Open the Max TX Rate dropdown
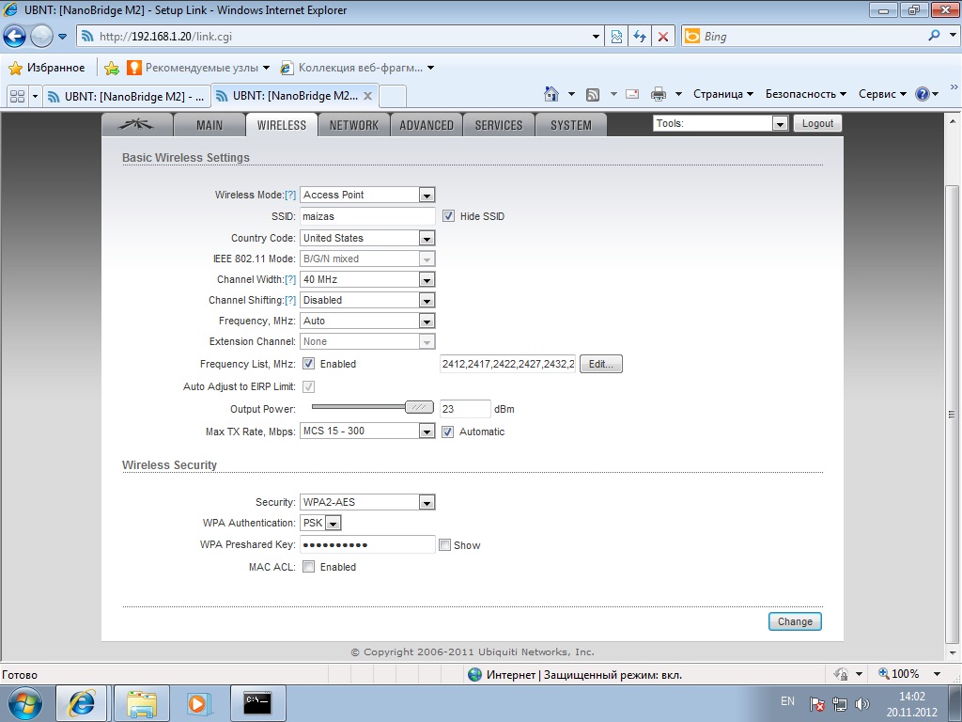 click(367, 431)
